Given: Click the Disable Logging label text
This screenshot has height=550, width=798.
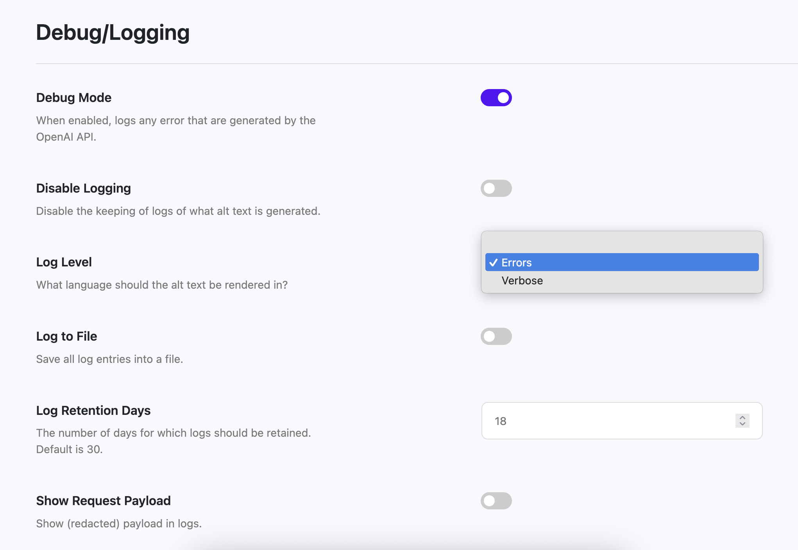Looking at the screenshot, I should tap(83, 188).
